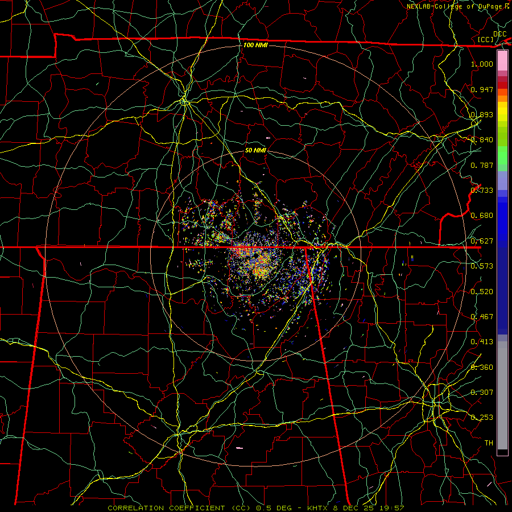Image resolution: width=512 pixels, height=512 pixels.
Task: Click the 0.467 scale value
Action: (x=482, y=317)
